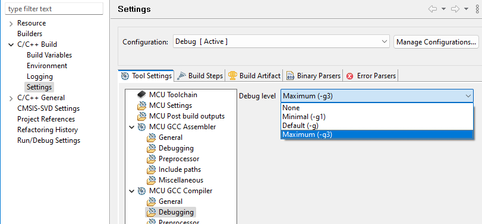This screenshot has height=224, width=482.
Task: Switch to the Build Steps tab
Action: pos(200,76)
